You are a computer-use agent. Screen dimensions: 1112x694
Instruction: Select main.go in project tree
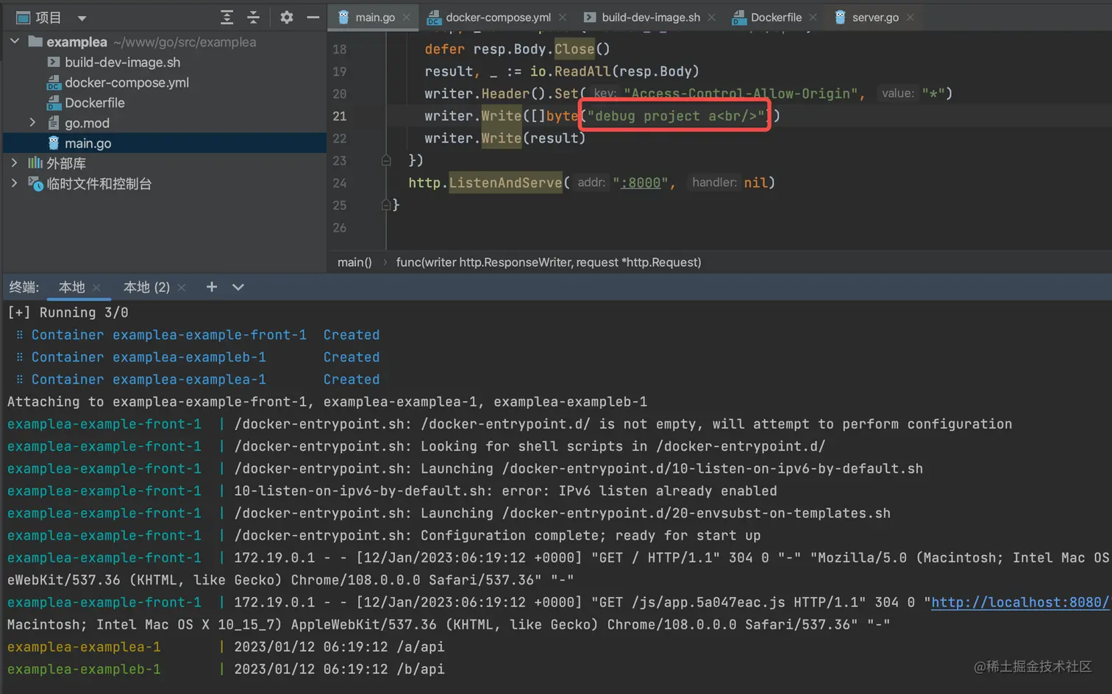[88, 143]
